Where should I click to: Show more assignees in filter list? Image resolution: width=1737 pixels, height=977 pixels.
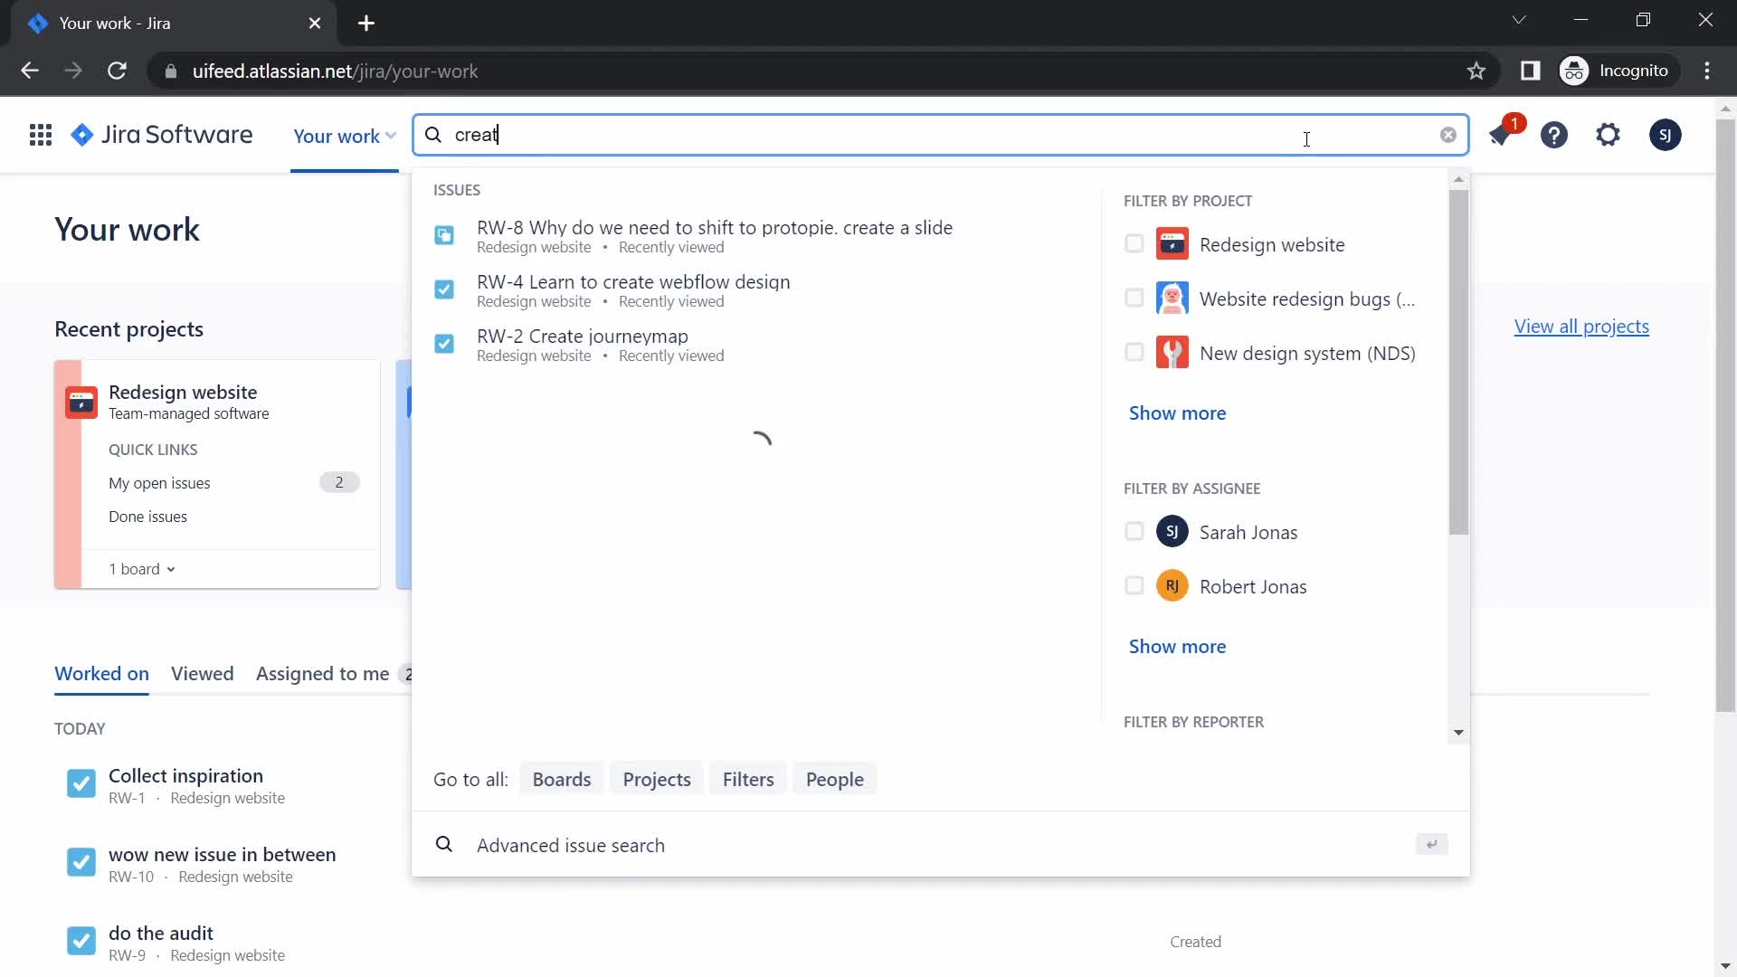(x=1177, y=647)
